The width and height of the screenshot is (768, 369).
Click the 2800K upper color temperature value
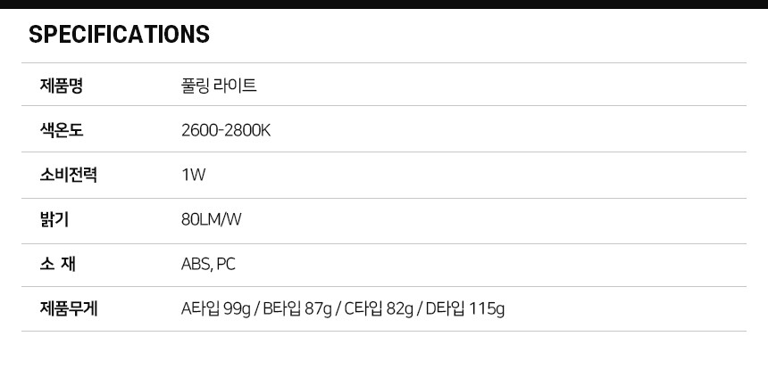click(249, 130)
